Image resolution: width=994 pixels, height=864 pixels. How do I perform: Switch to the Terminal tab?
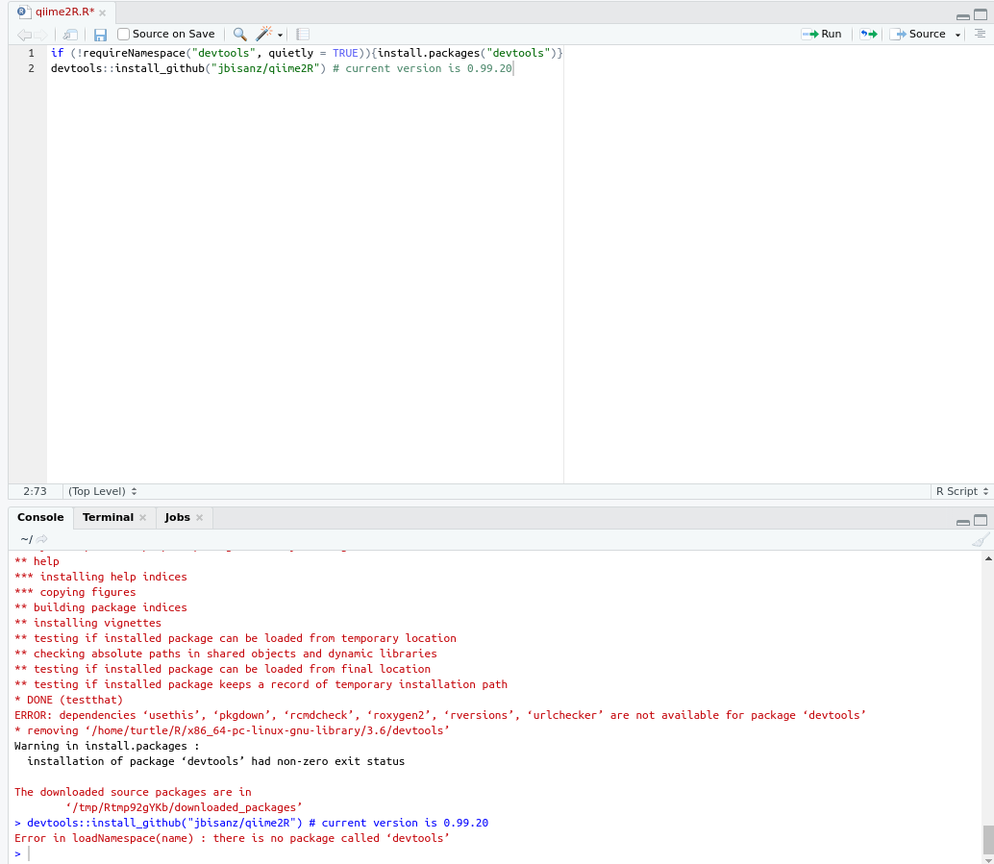tap(108, 517)
